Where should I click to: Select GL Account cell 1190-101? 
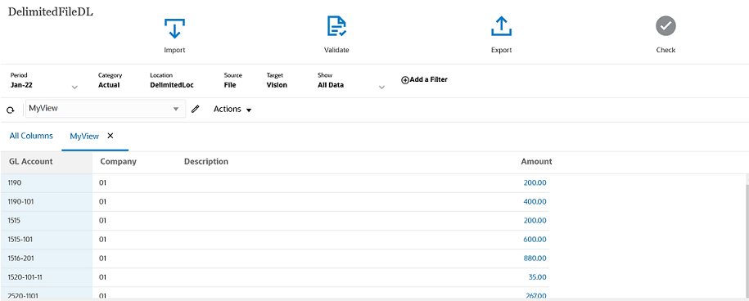(47, 202)
